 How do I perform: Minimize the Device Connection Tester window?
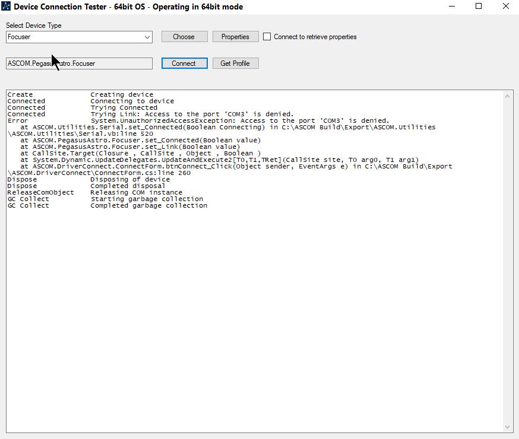click(x=452, y=7)
